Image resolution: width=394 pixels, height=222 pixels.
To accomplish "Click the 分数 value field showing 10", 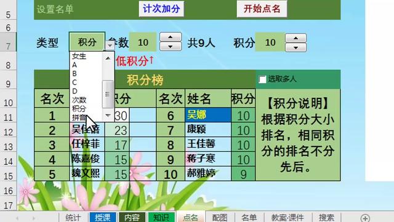I will [x=143, y=42].
